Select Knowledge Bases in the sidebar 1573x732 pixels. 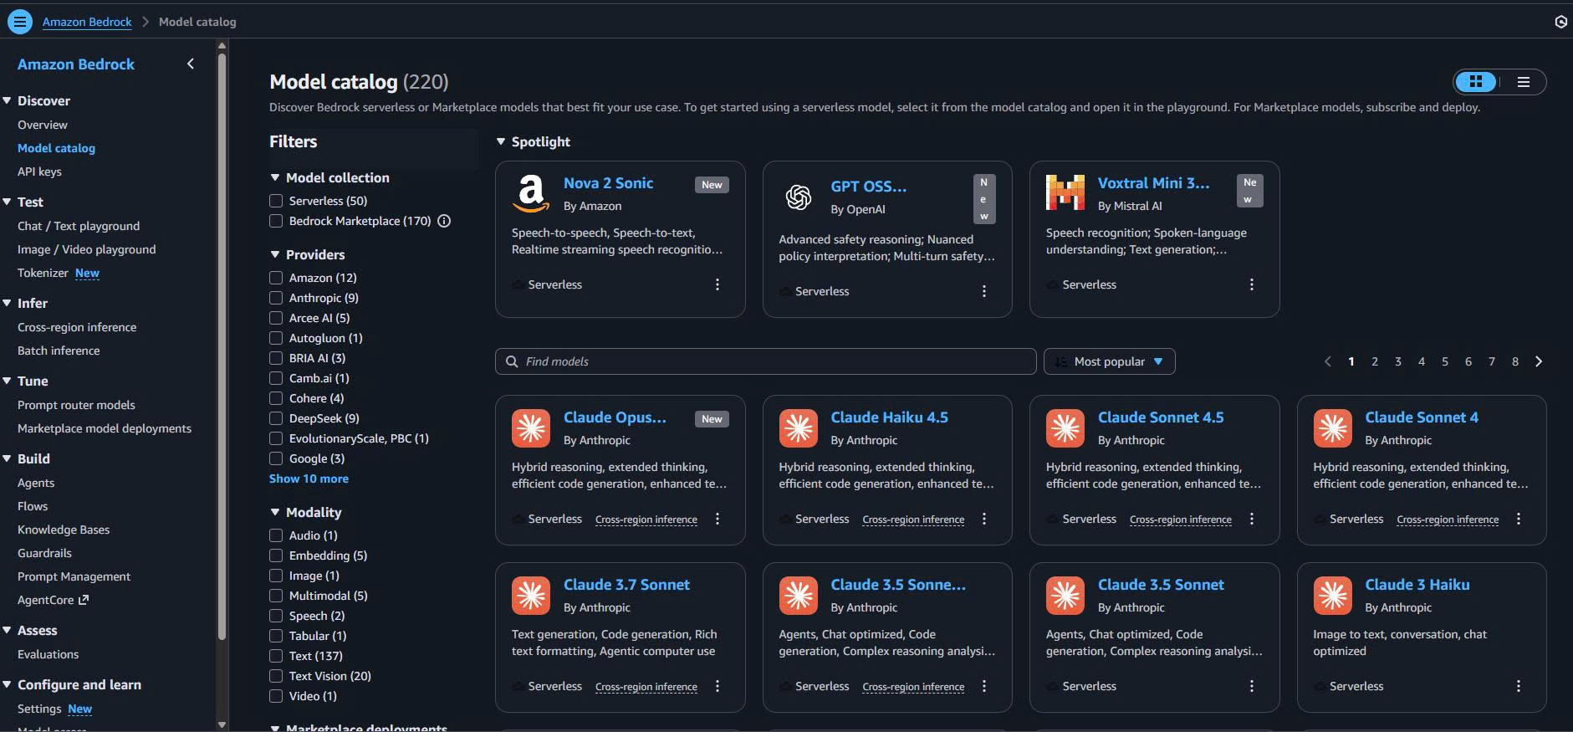tap(64, 530)
